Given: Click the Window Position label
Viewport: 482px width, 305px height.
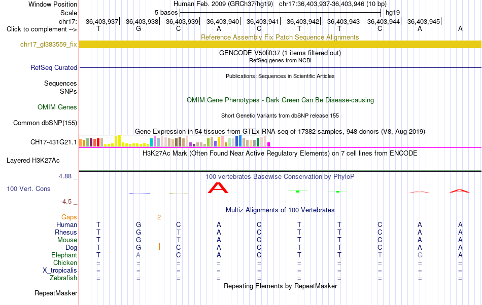Looking at the screenshot, I should point(53,4).
